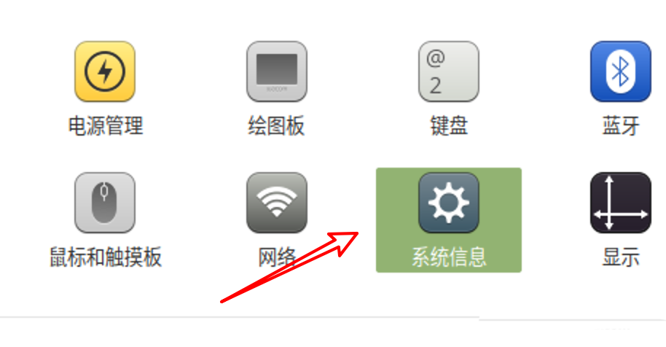Open Power Management via the yellow lightning icon
Image resolution: width=666 pixels, height=347 pixels.
click(105, 71)
